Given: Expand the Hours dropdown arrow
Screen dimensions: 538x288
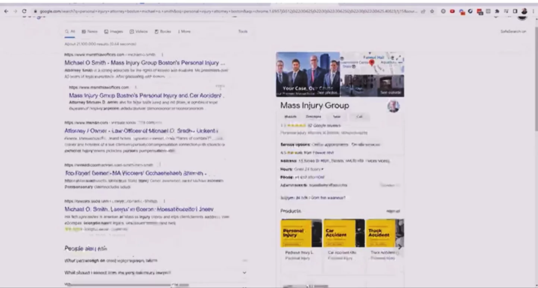Looking at the screenshot, I should point(322,169).
